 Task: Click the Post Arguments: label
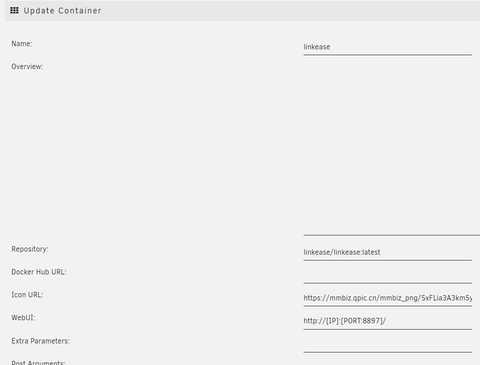tap(38, 363)
